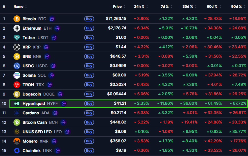The height and width of the screenshot is (156, 248).
Task: Click Buy button in Monero row
Action: pos(89,141)
